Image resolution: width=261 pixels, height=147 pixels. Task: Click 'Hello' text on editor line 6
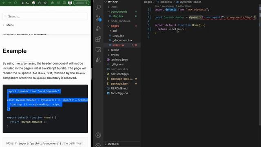[175, 29]
